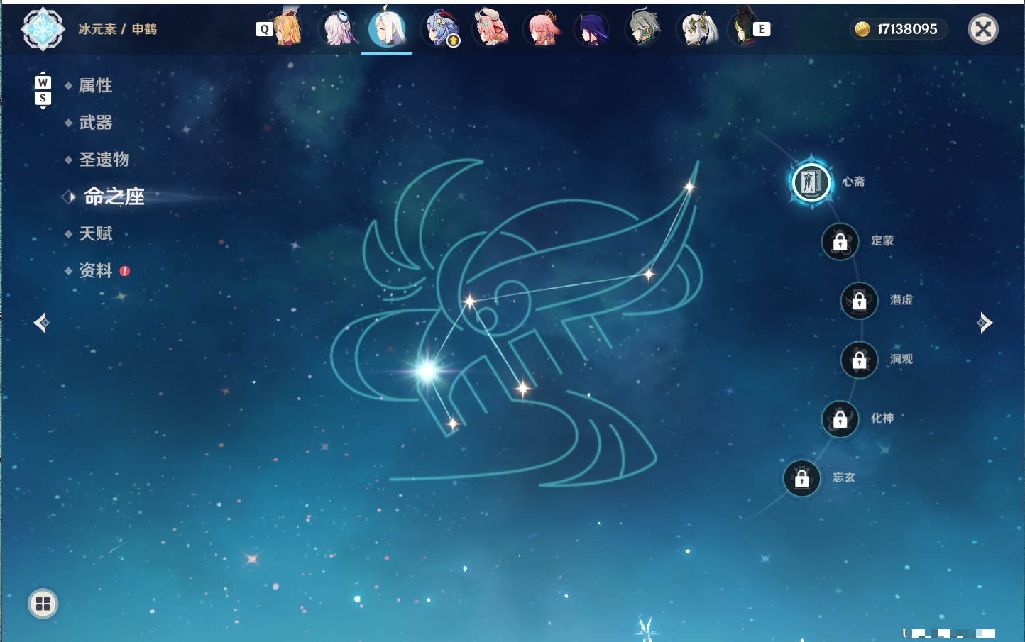
Task: Open the 圣遗物 artifacts tab
Action: pyautogui.click(x=104, y=160)
